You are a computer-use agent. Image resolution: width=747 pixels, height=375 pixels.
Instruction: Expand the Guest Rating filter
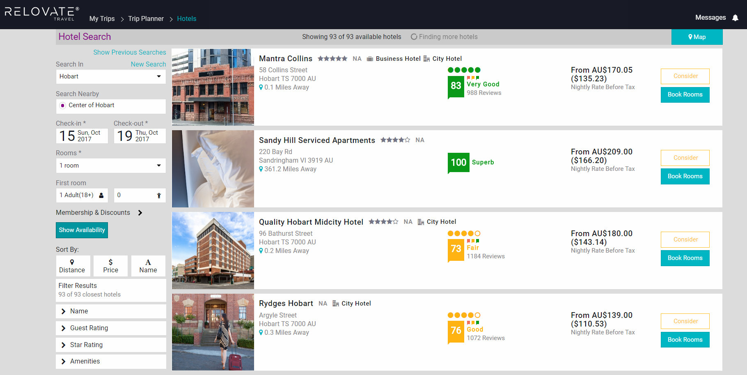[x=111, y=328]
